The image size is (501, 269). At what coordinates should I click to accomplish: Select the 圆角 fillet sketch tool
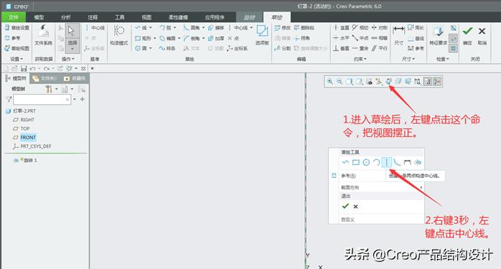(192, 28)
